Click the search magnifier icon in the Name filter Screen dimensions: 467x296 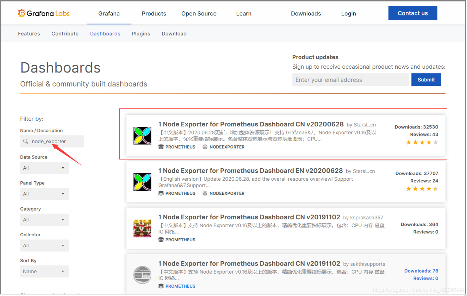coord(25,141)
